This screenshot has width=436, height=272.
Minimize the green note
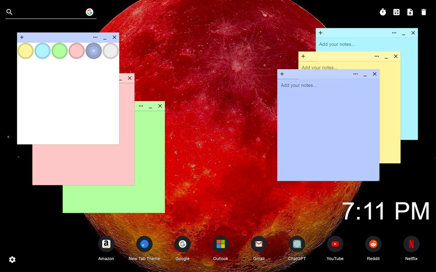[x=151, y=106]
